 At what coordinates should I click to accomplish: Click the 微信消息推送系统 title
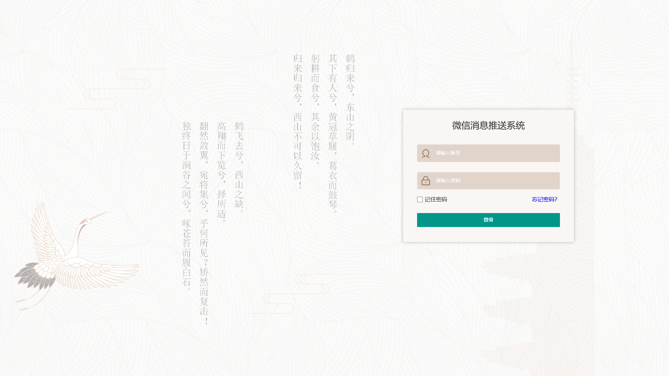[x=489, y=126]
